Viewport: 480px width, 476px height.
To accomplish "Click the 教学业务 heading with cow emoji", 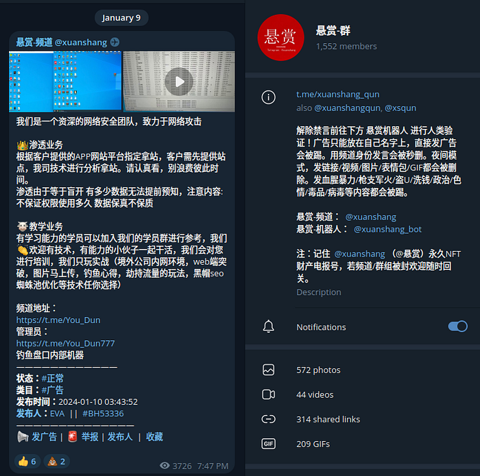I will (x=40, y=226).
